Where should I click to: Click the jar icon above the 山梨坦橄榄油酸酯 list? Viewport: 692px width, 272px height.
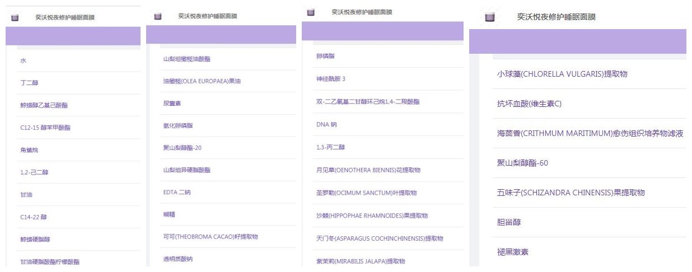pos(157,16)
